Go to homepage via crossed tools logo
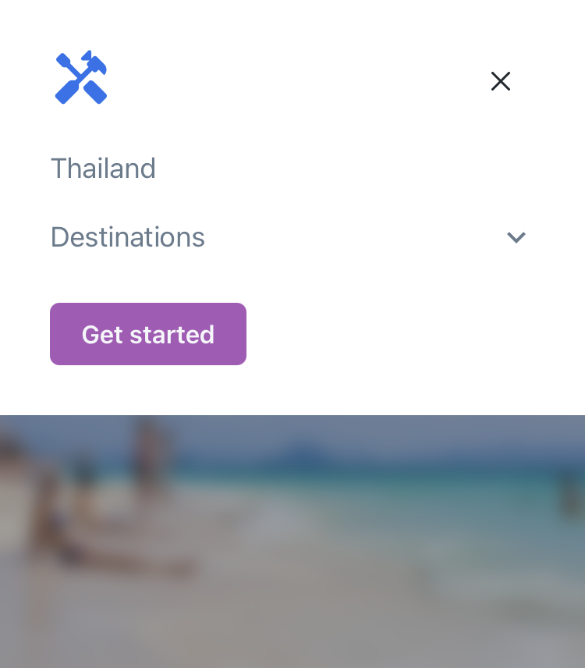585x668 pixels. coord(81,77)
